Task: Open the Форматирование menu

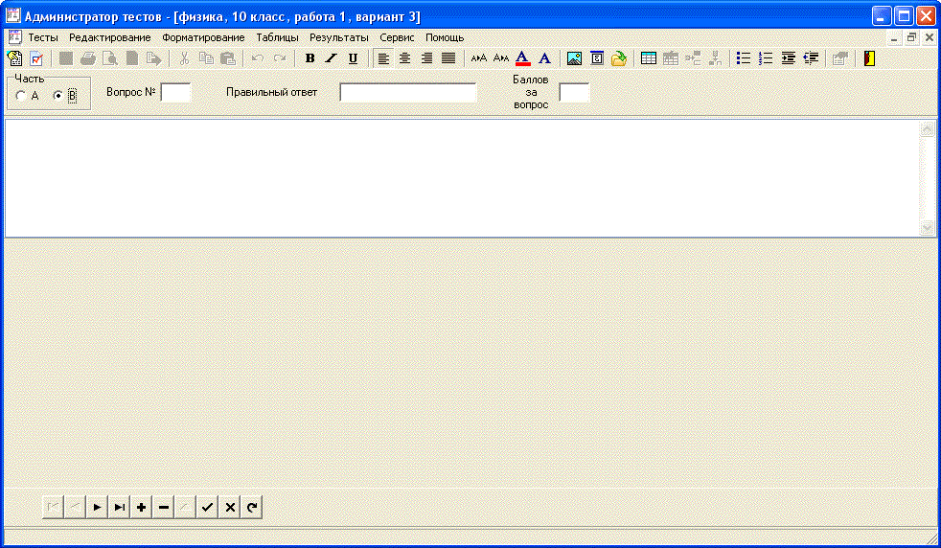Action: [203, 37]
